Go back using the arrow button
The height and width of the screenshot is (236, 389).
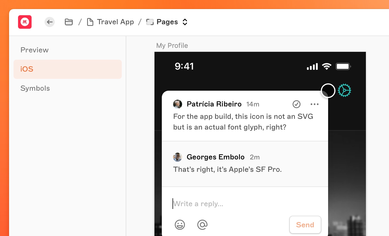(x=50, y=22)
